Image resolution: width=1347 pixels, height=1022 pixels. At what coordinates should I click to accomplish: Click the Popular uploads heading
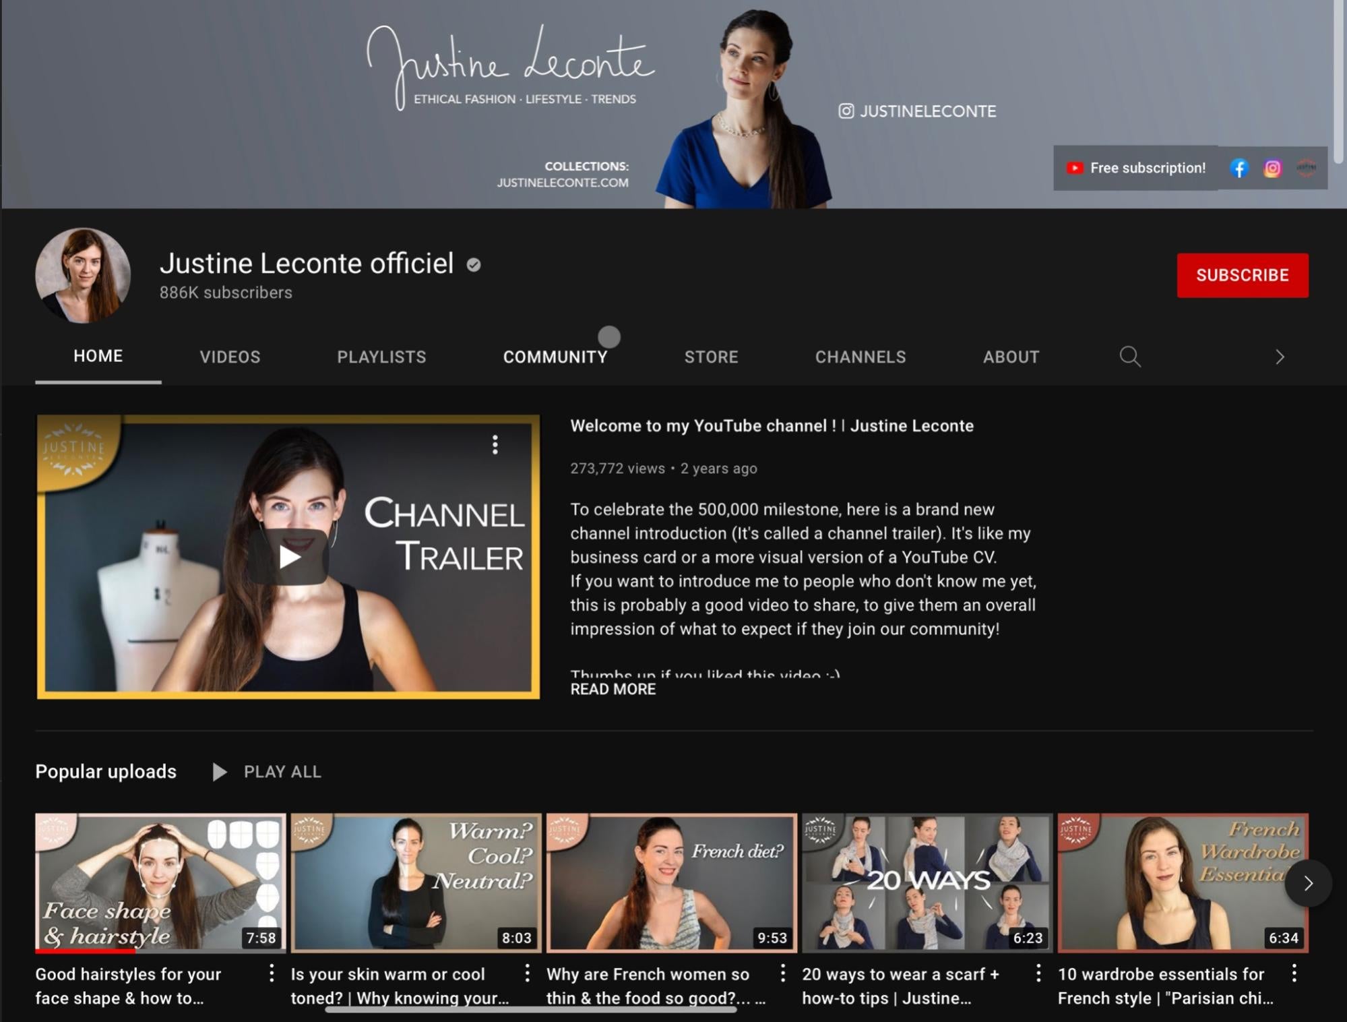click(x=106, y=772)
